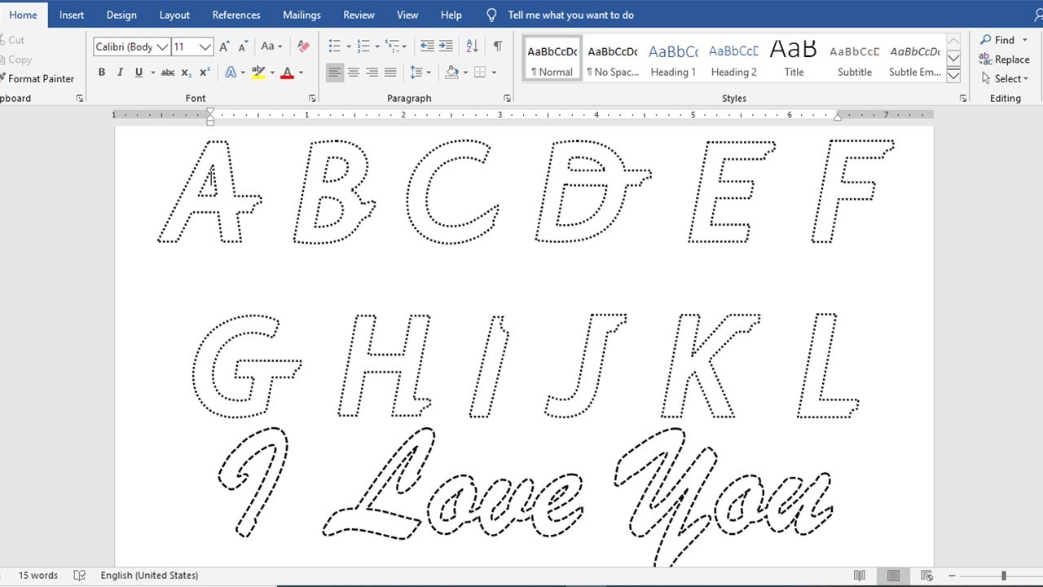The image size is (1043, 587).
Task: Click the zoom slider handle
Action: (x=1004, y=576)
